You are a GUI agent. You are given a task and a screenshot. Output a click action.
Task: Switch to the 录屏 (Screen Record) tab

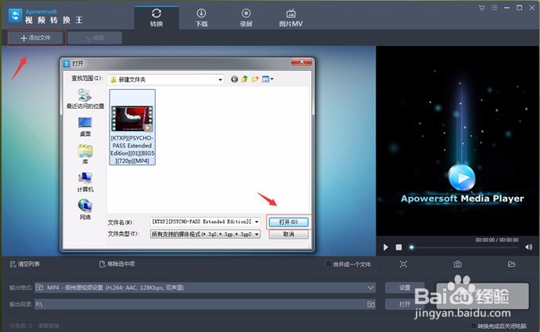click(x=246, y=18)
